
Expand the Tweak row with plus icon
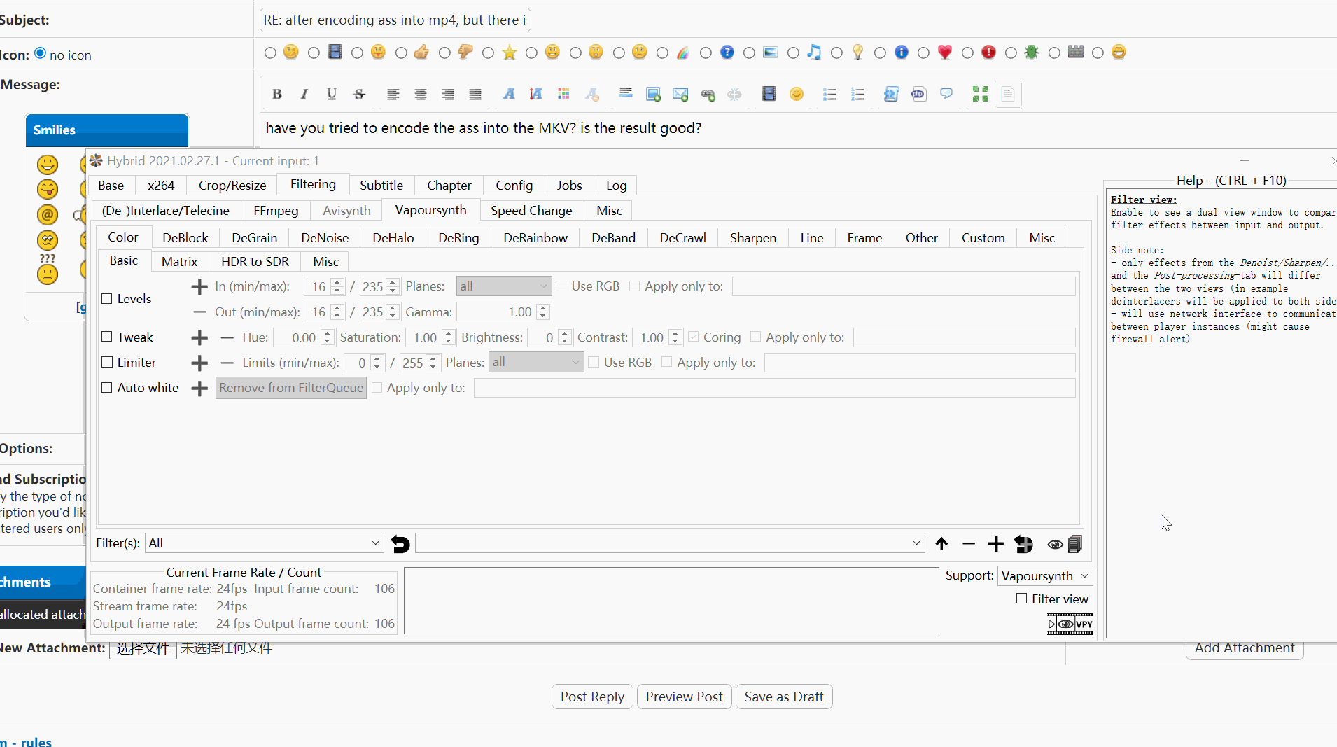point(199,338)
